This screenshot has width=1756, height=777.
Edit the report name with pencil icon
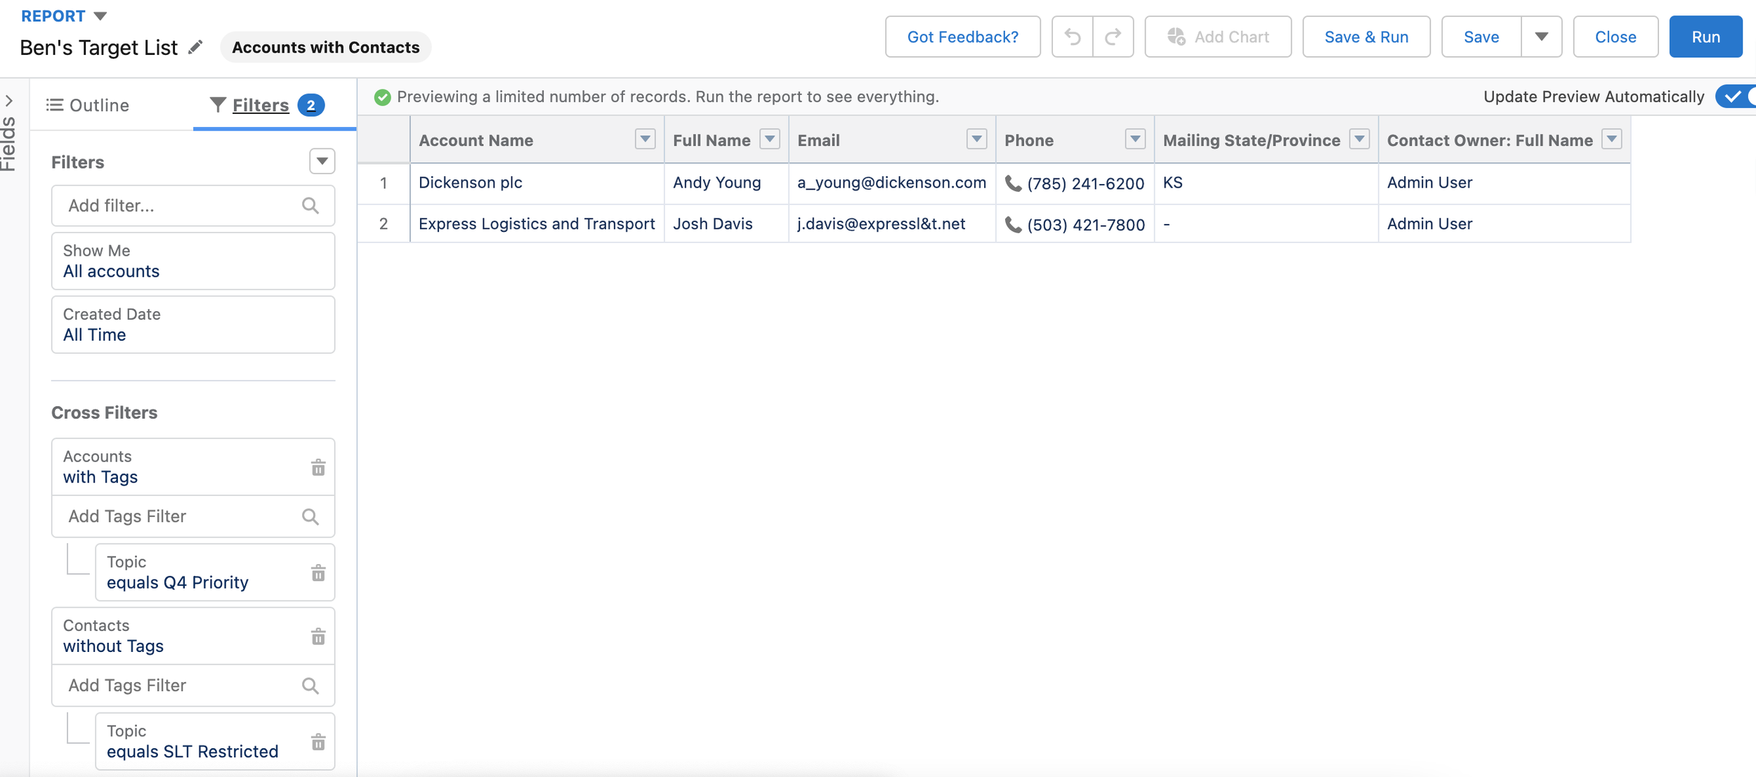[x=196, y=47]
